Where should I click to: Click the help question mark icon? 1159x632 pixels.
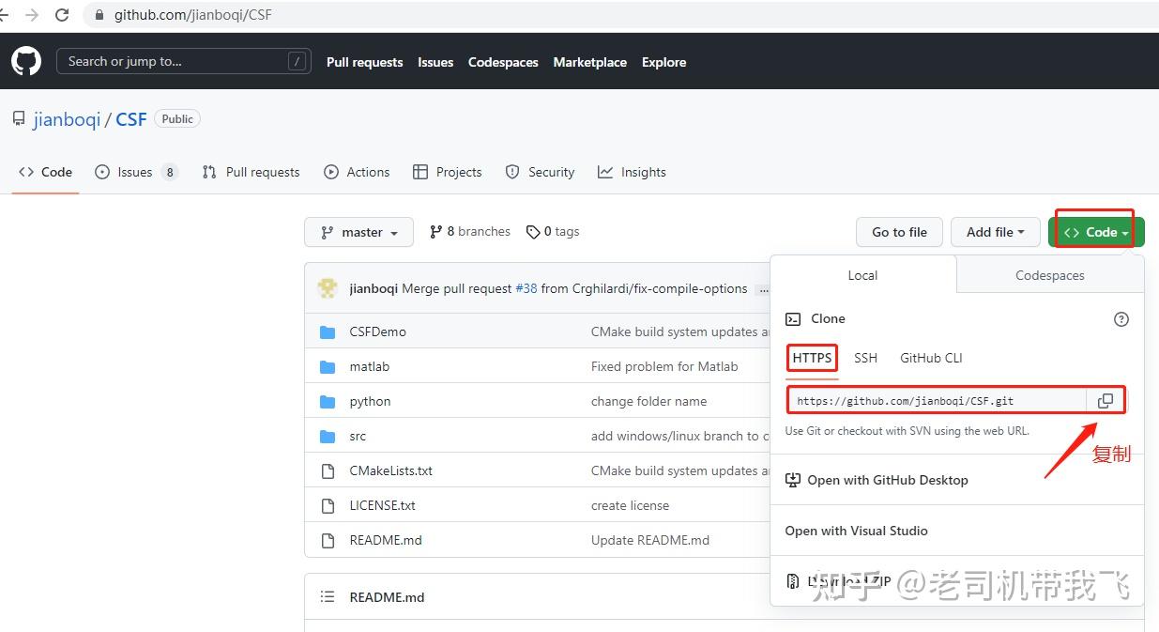point(1121,319)
